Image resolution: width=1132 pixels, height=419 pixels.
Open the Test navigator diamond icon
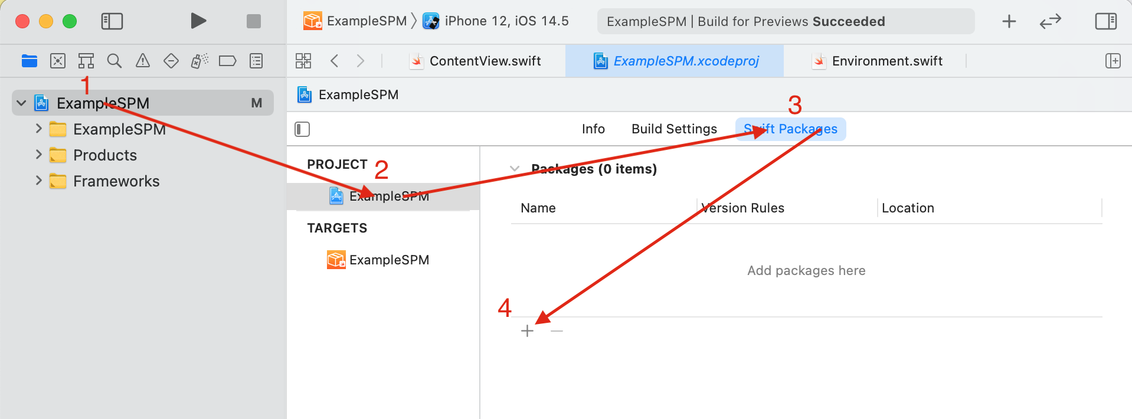pos(171,61)
